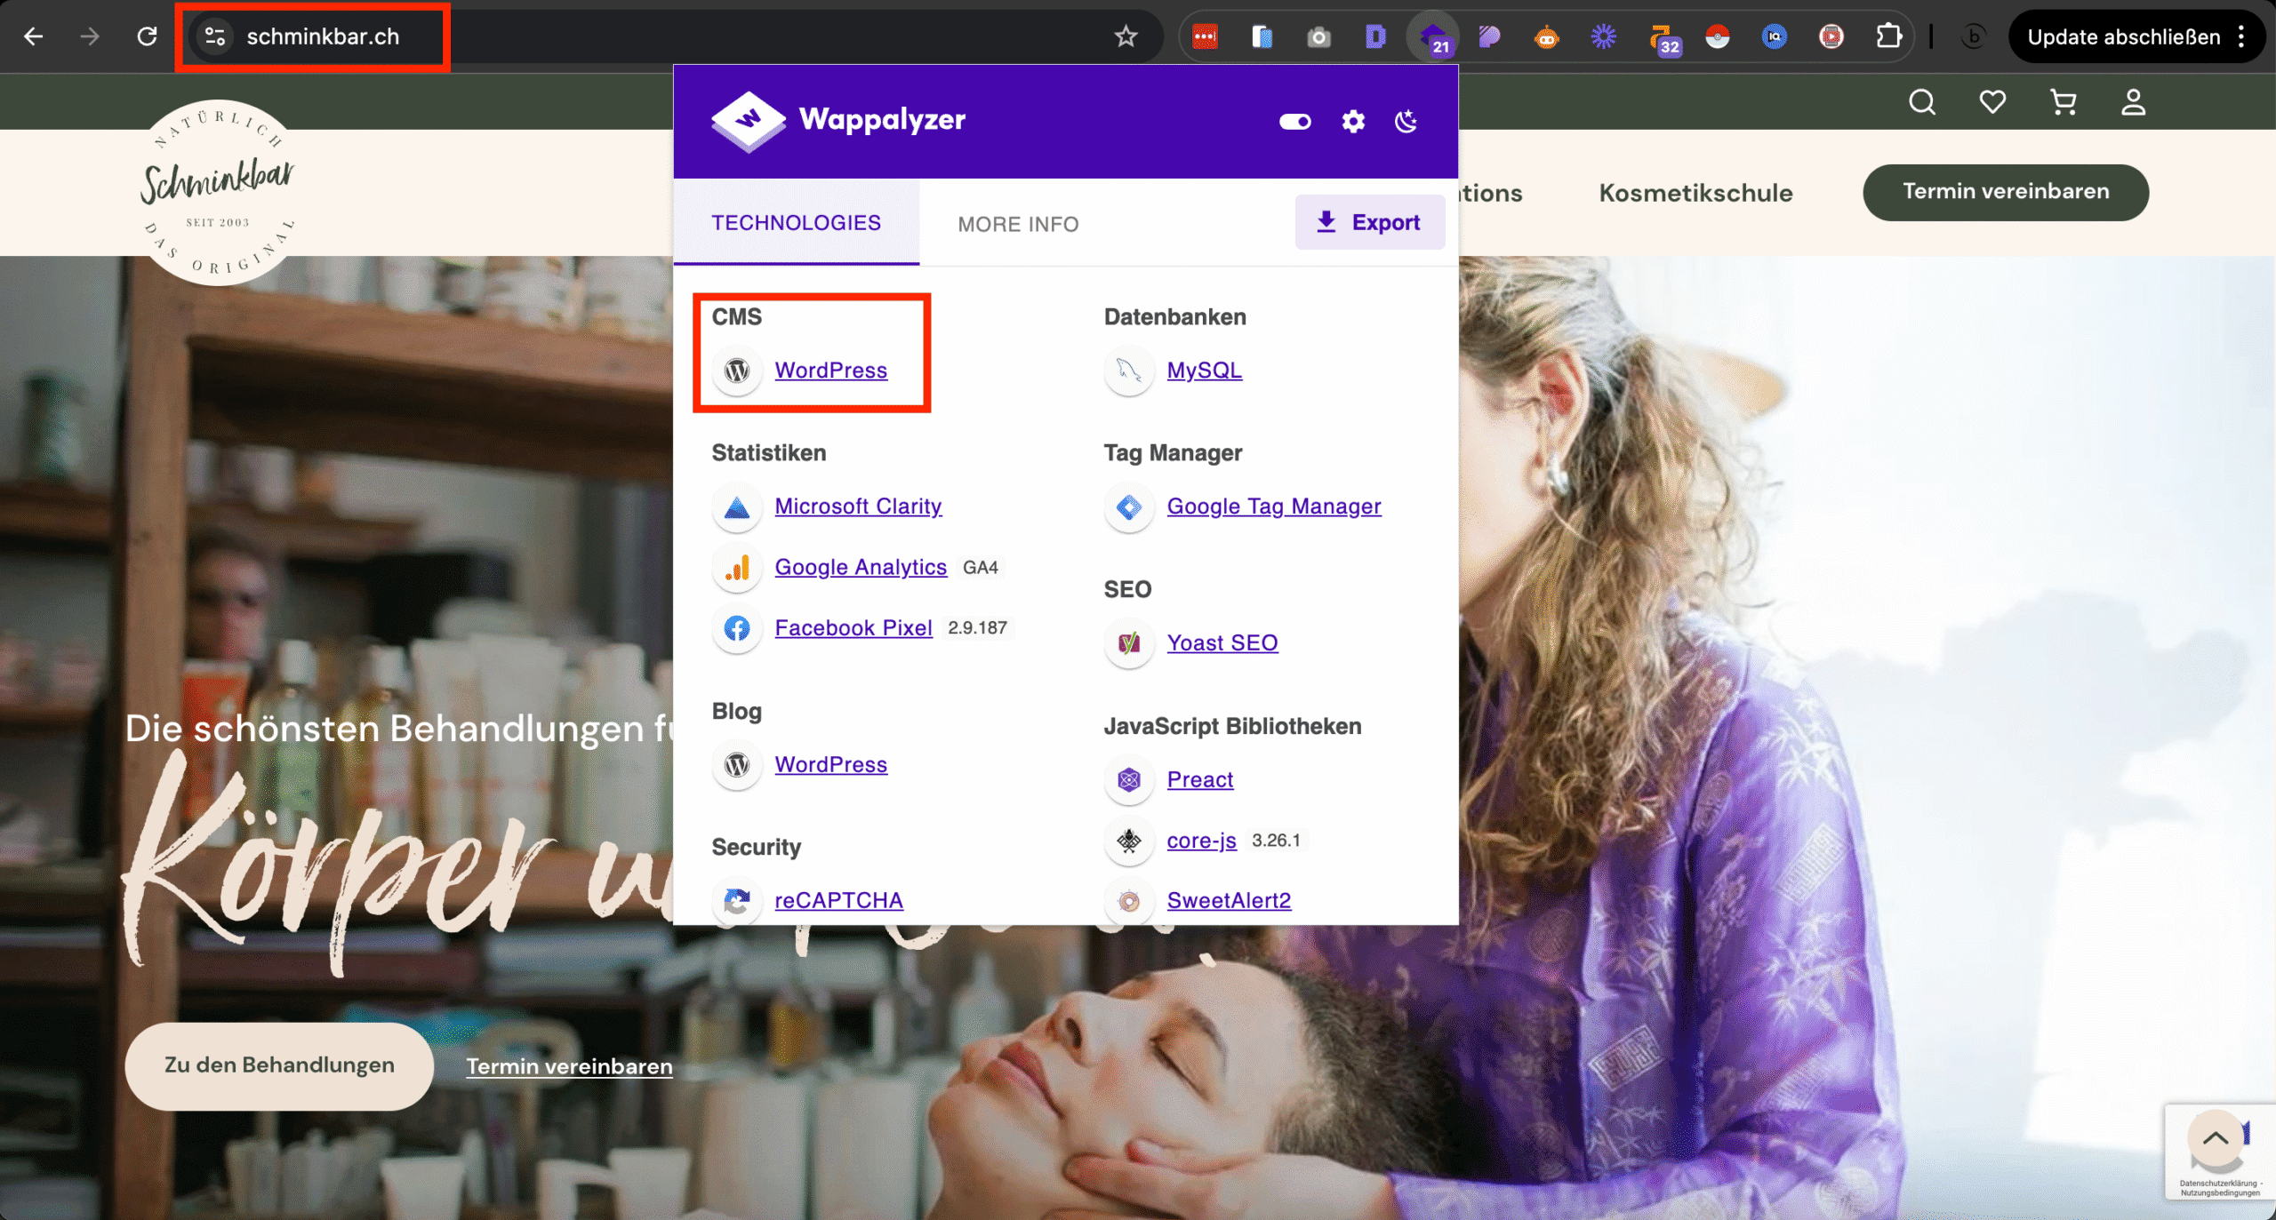Click the Yoast SEO icon

tap(1128, 642)
